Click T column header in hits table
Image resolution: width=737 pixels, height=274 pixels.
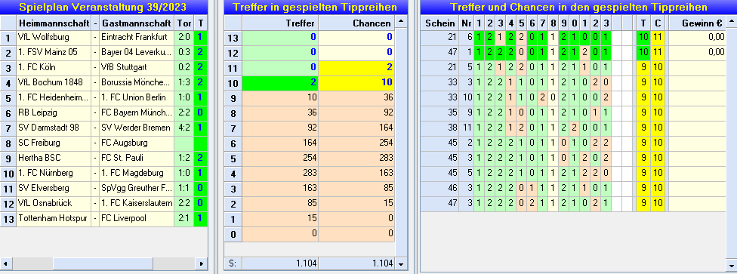pyautogui.click(x=643, y=23)
